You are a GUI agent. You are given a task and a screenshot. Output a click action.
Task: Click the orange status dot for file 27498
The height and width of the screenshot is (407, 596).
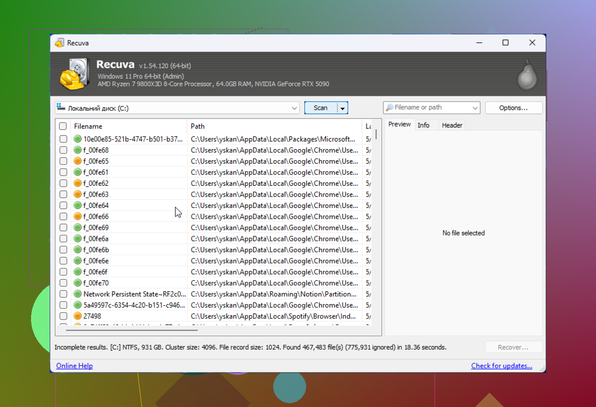point(78,316)
